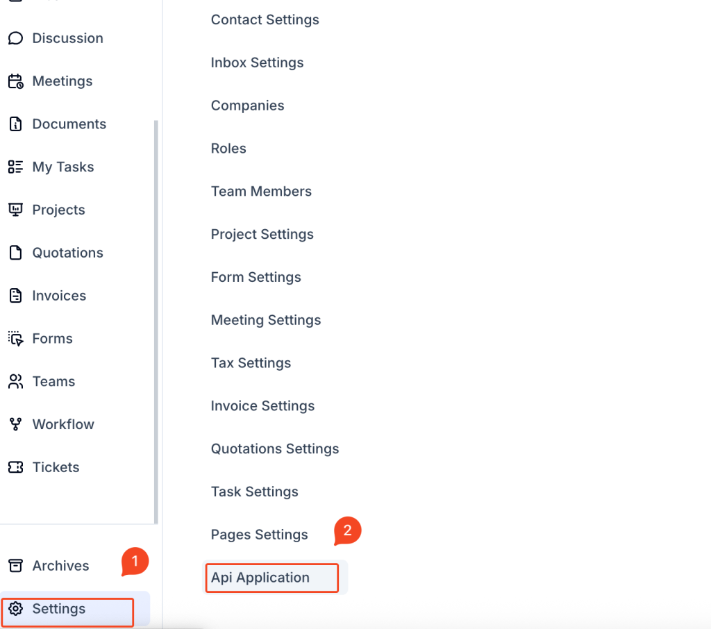Click the Meetings calendar icon
The width and height of the screenshot is (711, 629).
15,81
